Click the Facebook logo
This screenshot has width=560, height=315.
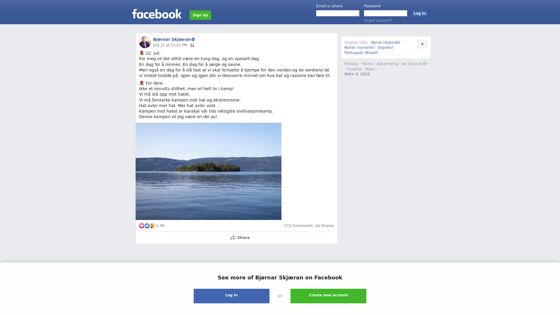(157, 14)
